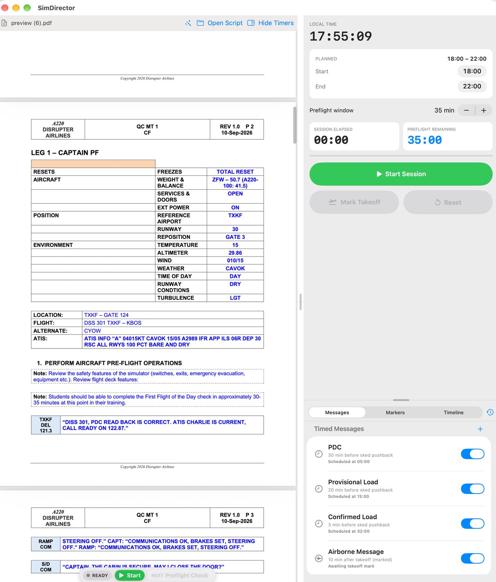Switch to the Timeline tab

453,413
